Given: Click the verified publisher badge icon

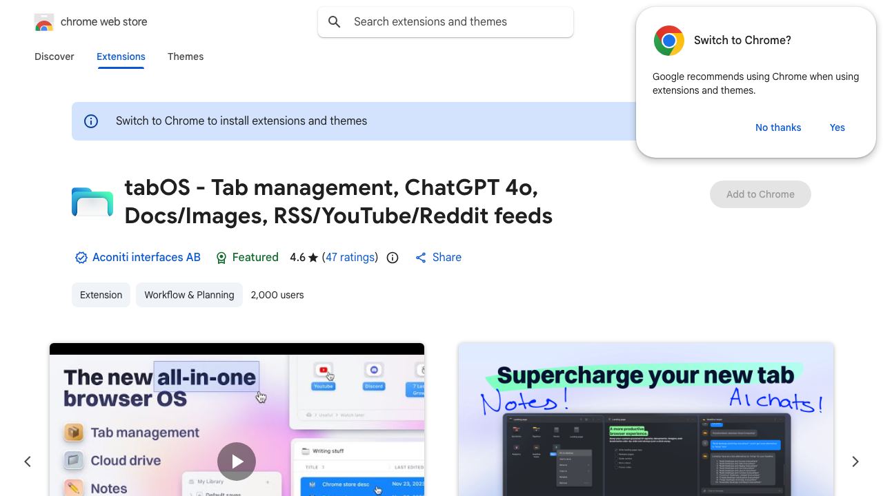Looking at the screenshot, I should click(x=81, y=258).
